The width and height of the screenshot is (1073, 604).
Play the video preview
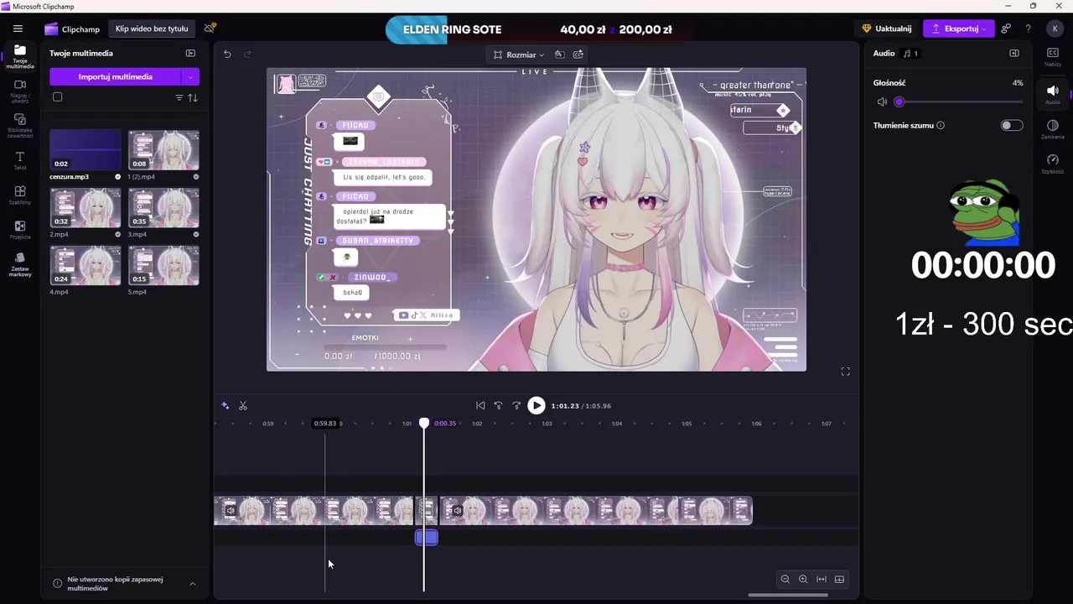point(536,405)
